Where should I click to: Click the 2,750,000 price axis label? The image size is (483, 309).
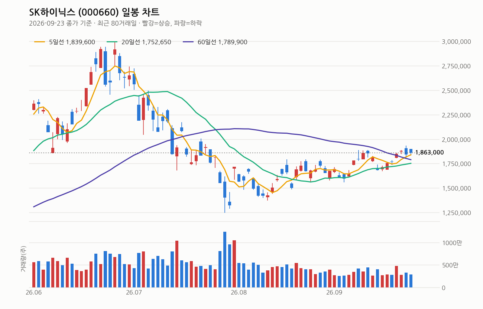tap(456, 66)
